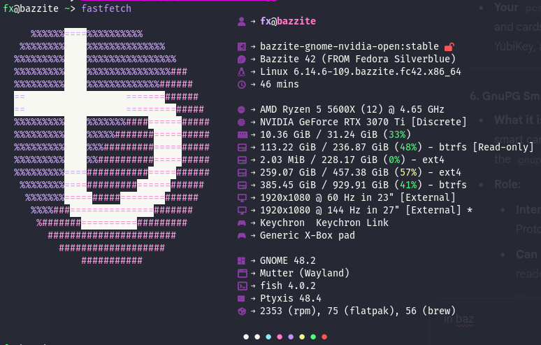This screenshot has width=541, height=345.
Task: Click the Bazzite ASCII art logo
Action: 112,147
